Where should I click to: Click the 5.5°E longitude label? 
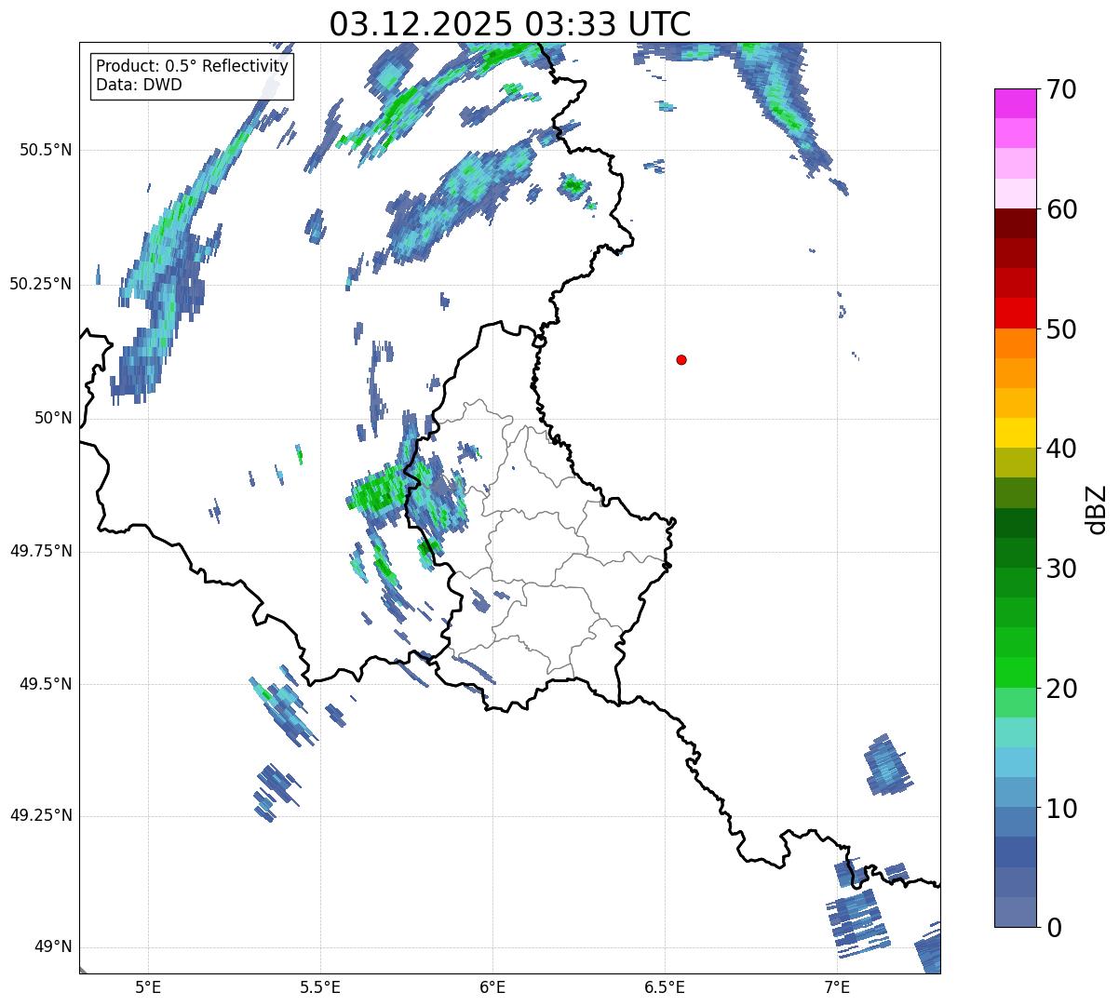320,986
